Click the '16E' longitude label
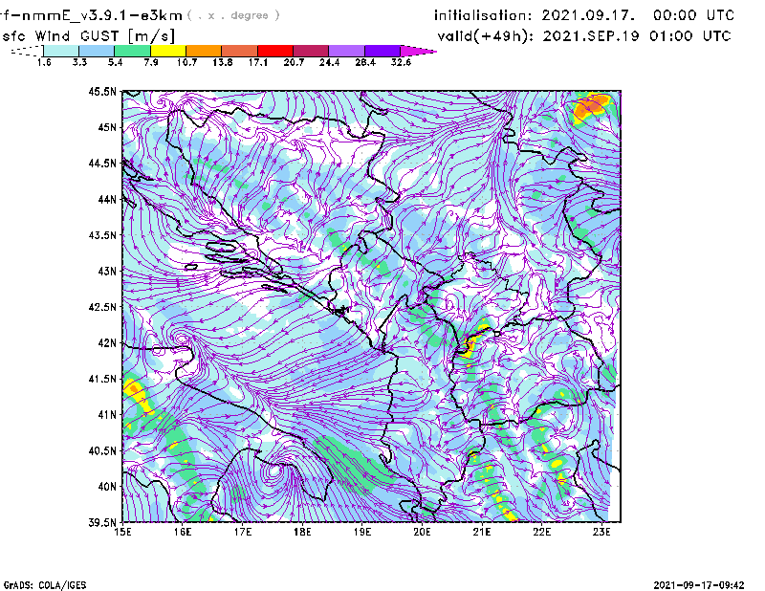 pos(183,532)
